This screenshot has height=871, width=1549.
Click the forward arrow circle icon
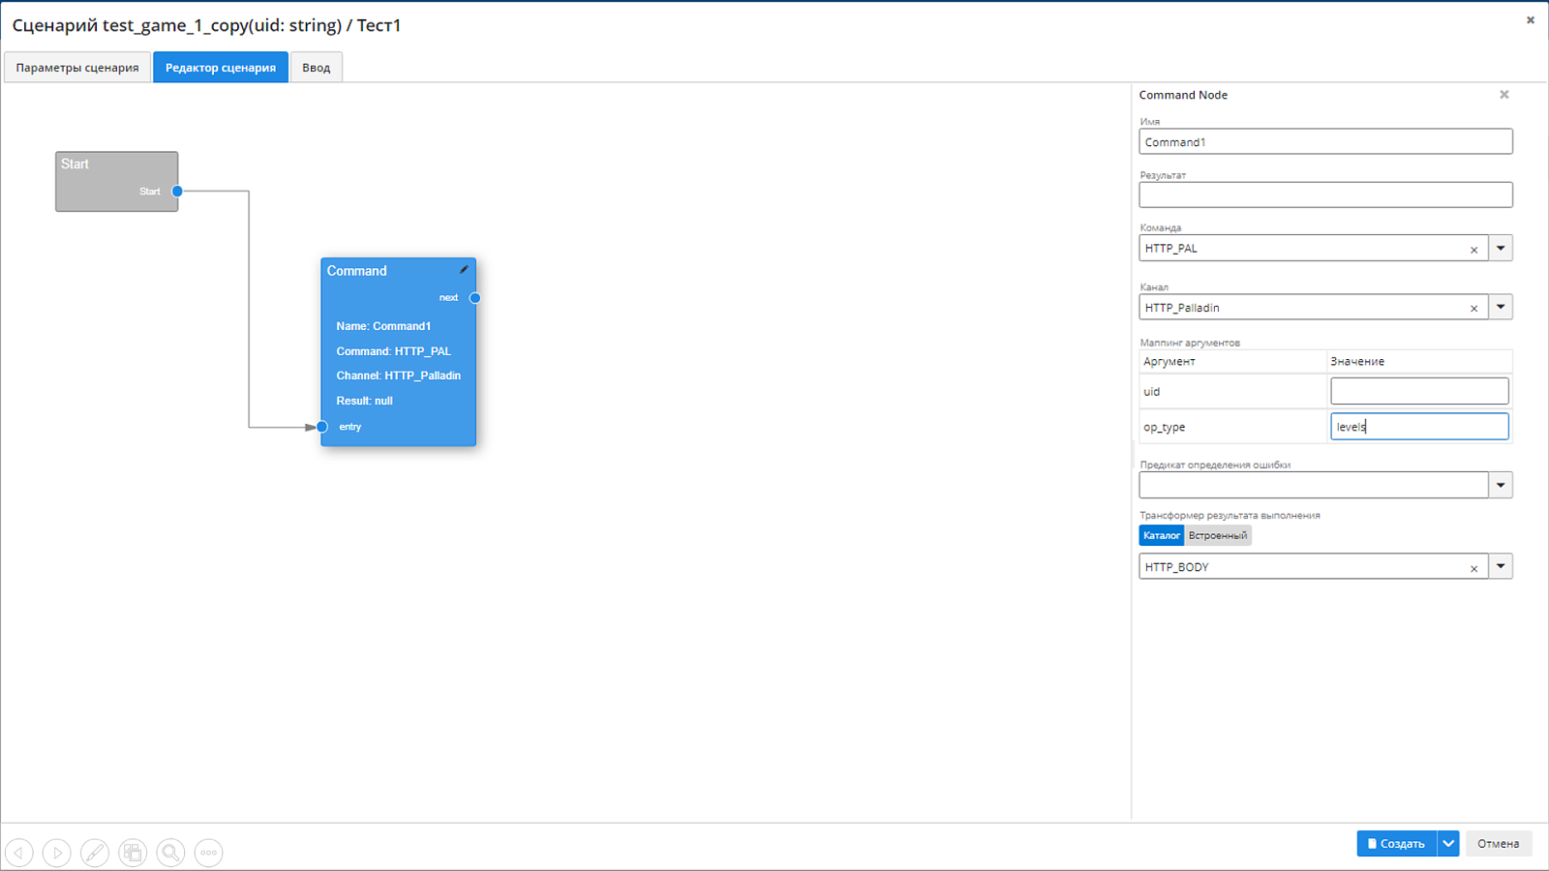(57, 853)
